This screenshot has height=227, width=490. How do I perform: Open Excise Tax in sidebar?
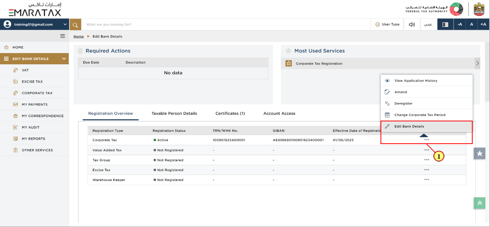[x=35, y=82]
